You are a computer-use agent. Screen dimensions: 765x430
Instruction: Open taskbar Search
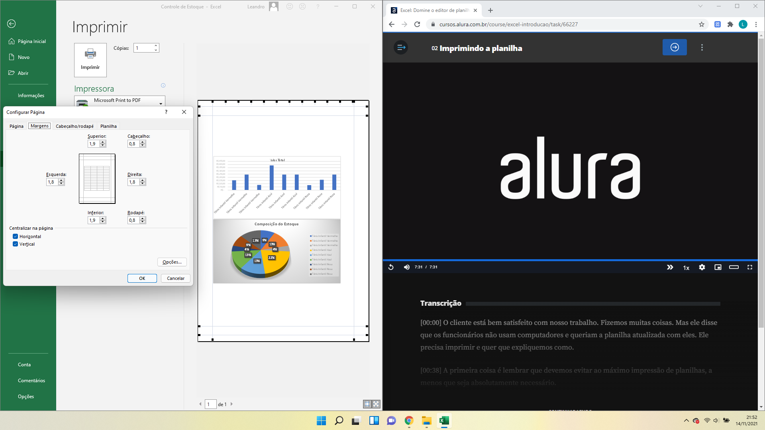[339, 420]
